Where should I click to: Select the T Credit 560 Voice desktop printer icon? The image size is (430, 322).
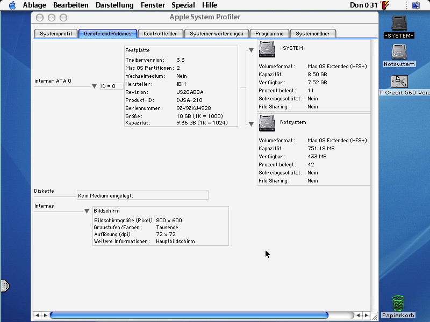point(399,82)
